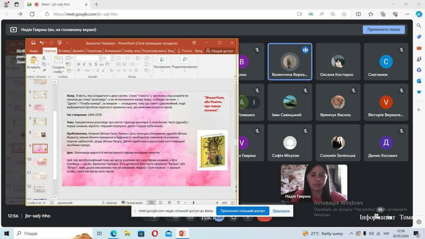Image resolution: width=425 pixels, height=239 pixels.
Task: Switch to the Вставка ribbon tab
Action: pyautogui.click(x=64, y=51)
